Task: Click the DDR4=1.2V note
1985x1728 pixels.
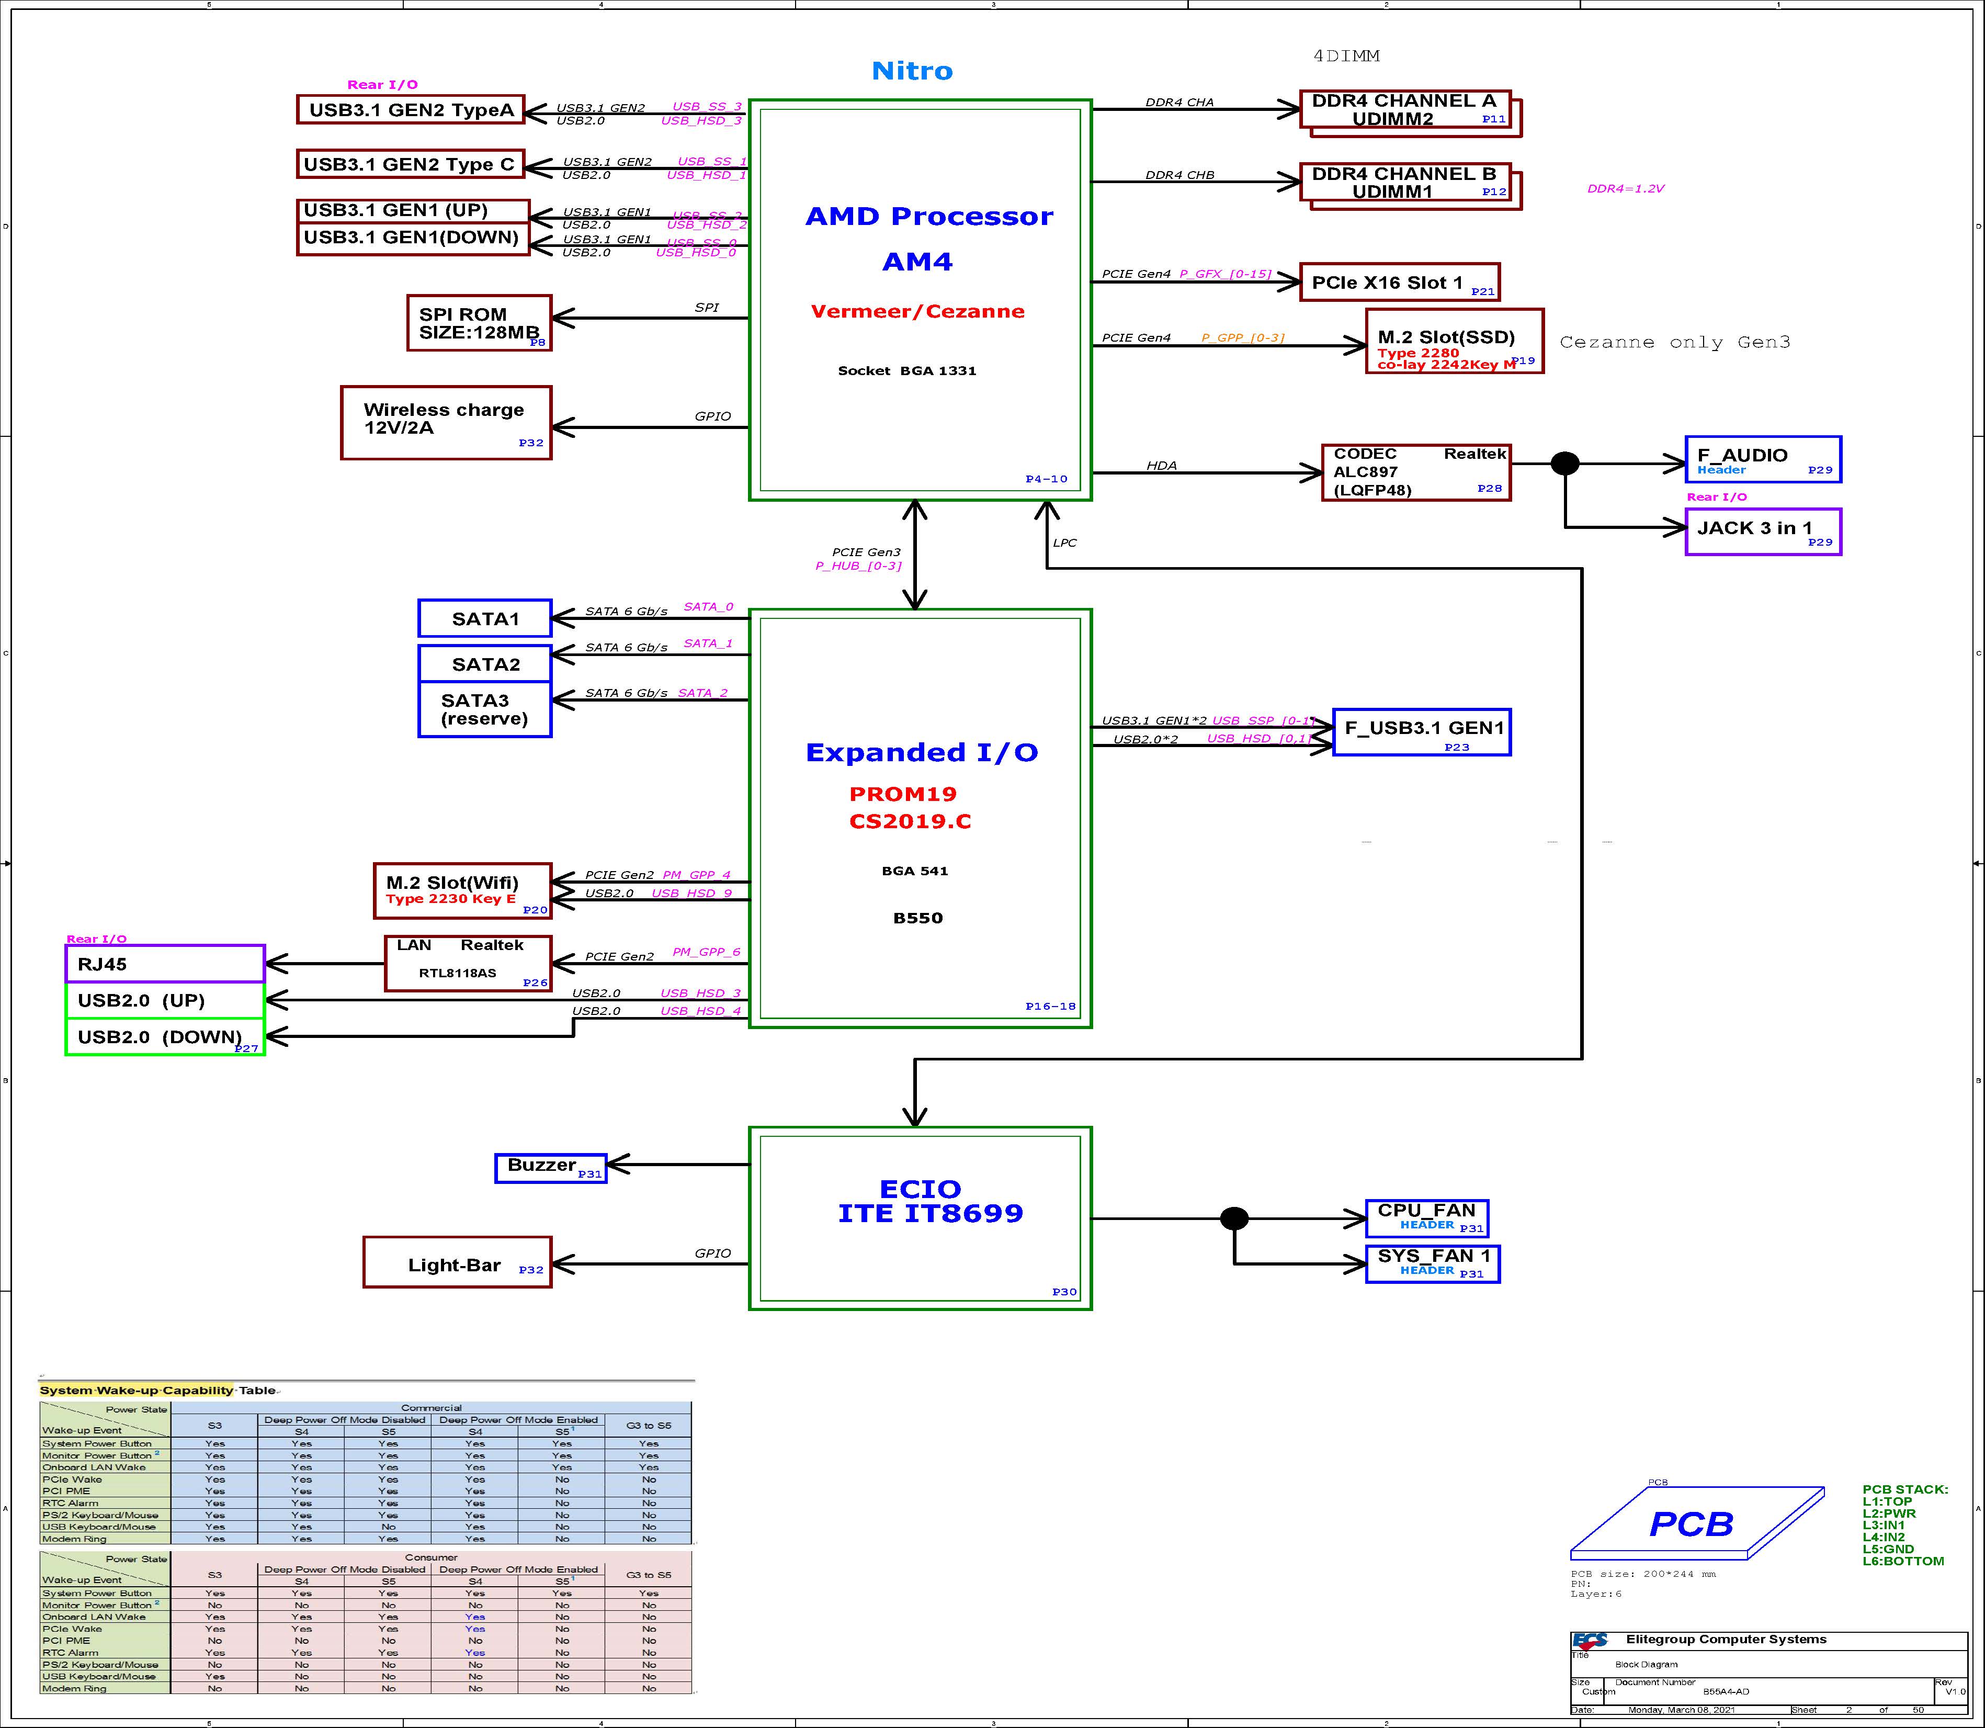Action: click(1626, 189)
